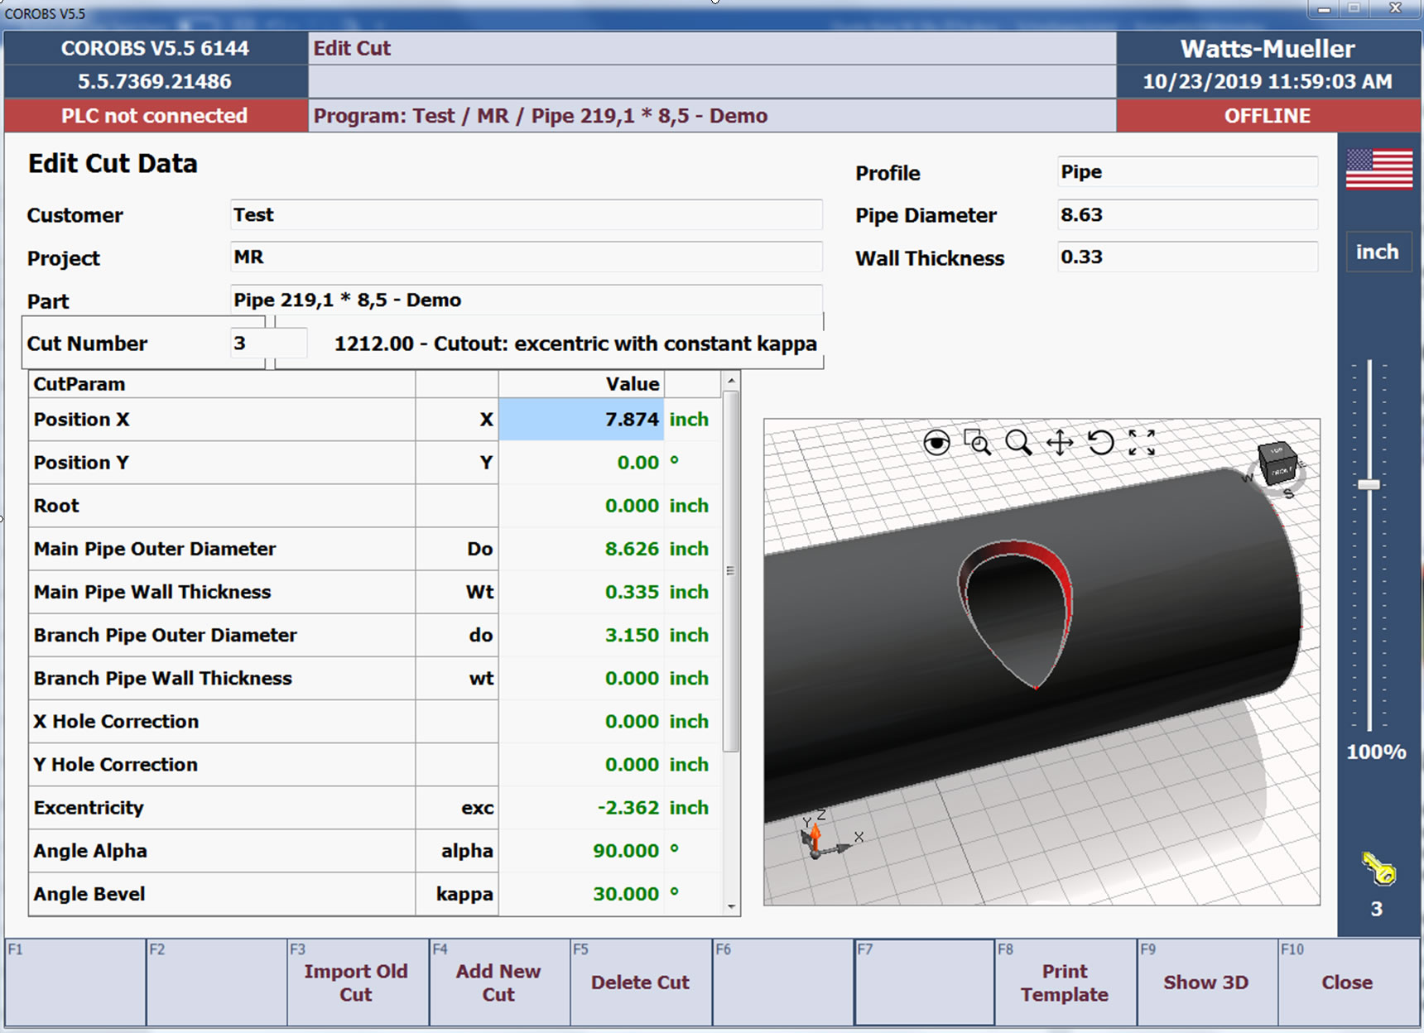Toggle the inch unit button
Viewport: 1424px width, 1033px height.
point(1377,252)
